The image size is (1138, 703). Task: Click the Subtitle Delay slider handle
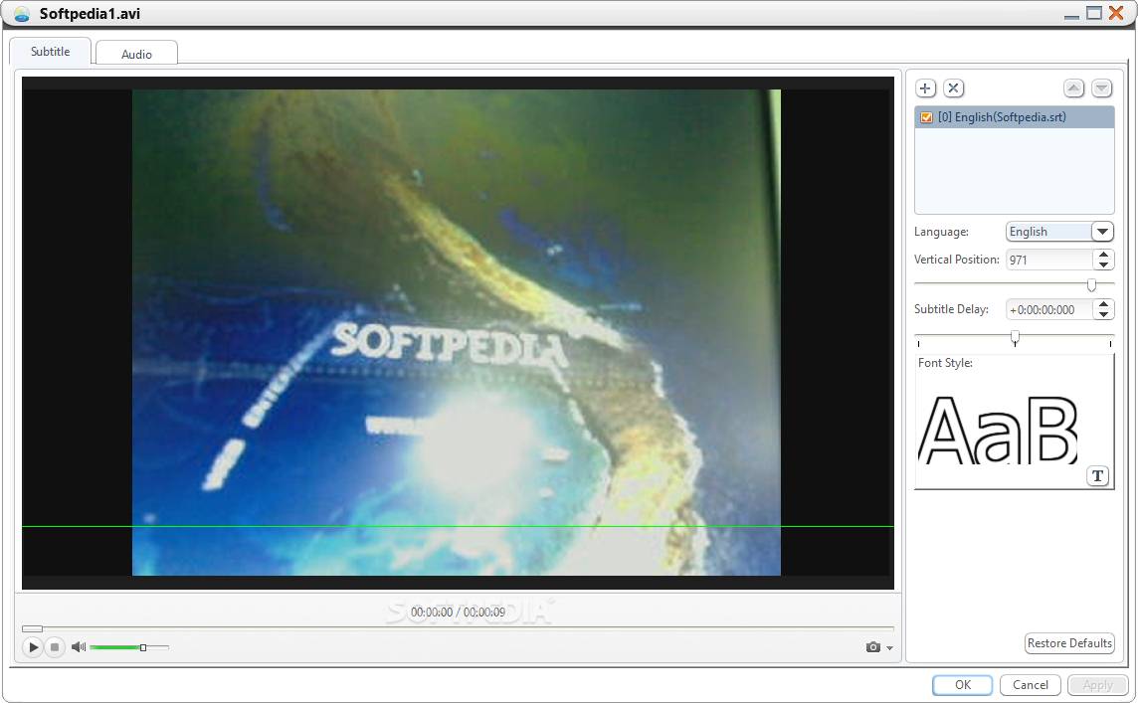(x=1016, y=337)
